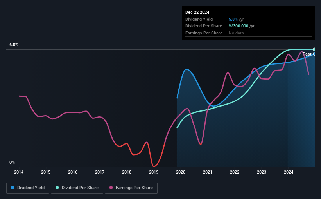This screenshot has height=199, width=321.
Task: Click the 2016 year axis label
Action: coord(73,172)
